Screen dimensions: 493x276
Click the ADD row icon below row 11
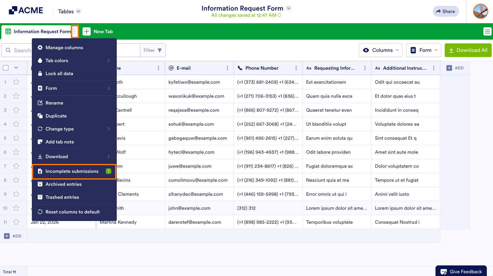(x=7, y=236)
